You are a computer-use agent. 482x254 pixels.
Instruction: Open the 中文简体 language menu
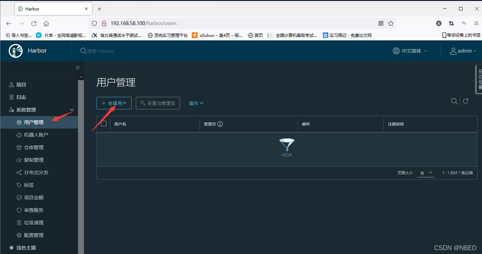click(x=410, y=51)
